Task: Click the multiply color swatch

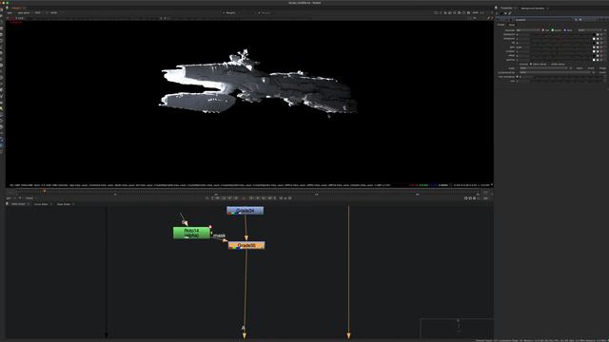Action: pos(594,51)
